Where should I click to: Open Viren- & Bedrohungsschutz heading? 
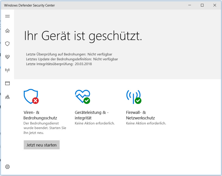coord(40,115)
